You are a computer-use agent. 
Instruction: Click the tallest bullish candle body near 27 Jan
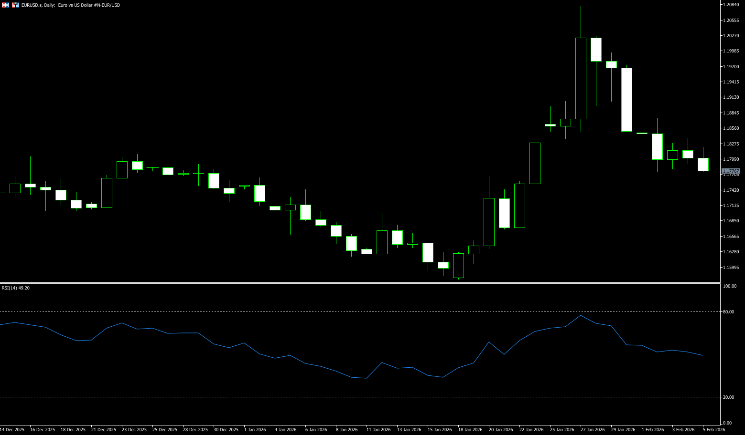pyautogui.click(x=581, y=79)
